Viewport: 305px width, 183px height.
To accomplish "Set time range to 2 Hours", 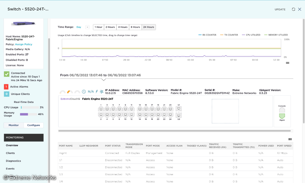I will (110, 27).
